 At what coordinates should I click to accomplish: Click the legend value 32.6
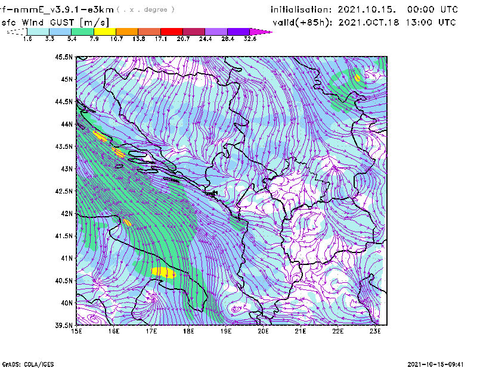[x=250, y=39]
